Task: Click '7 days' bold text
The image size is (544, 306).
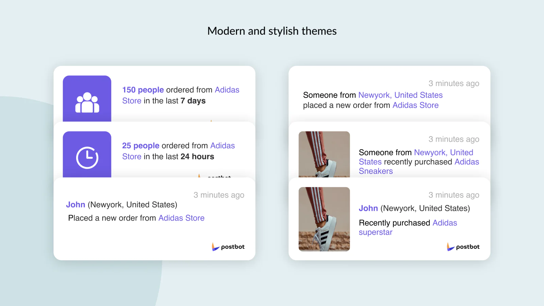Action: pos(193,101)
